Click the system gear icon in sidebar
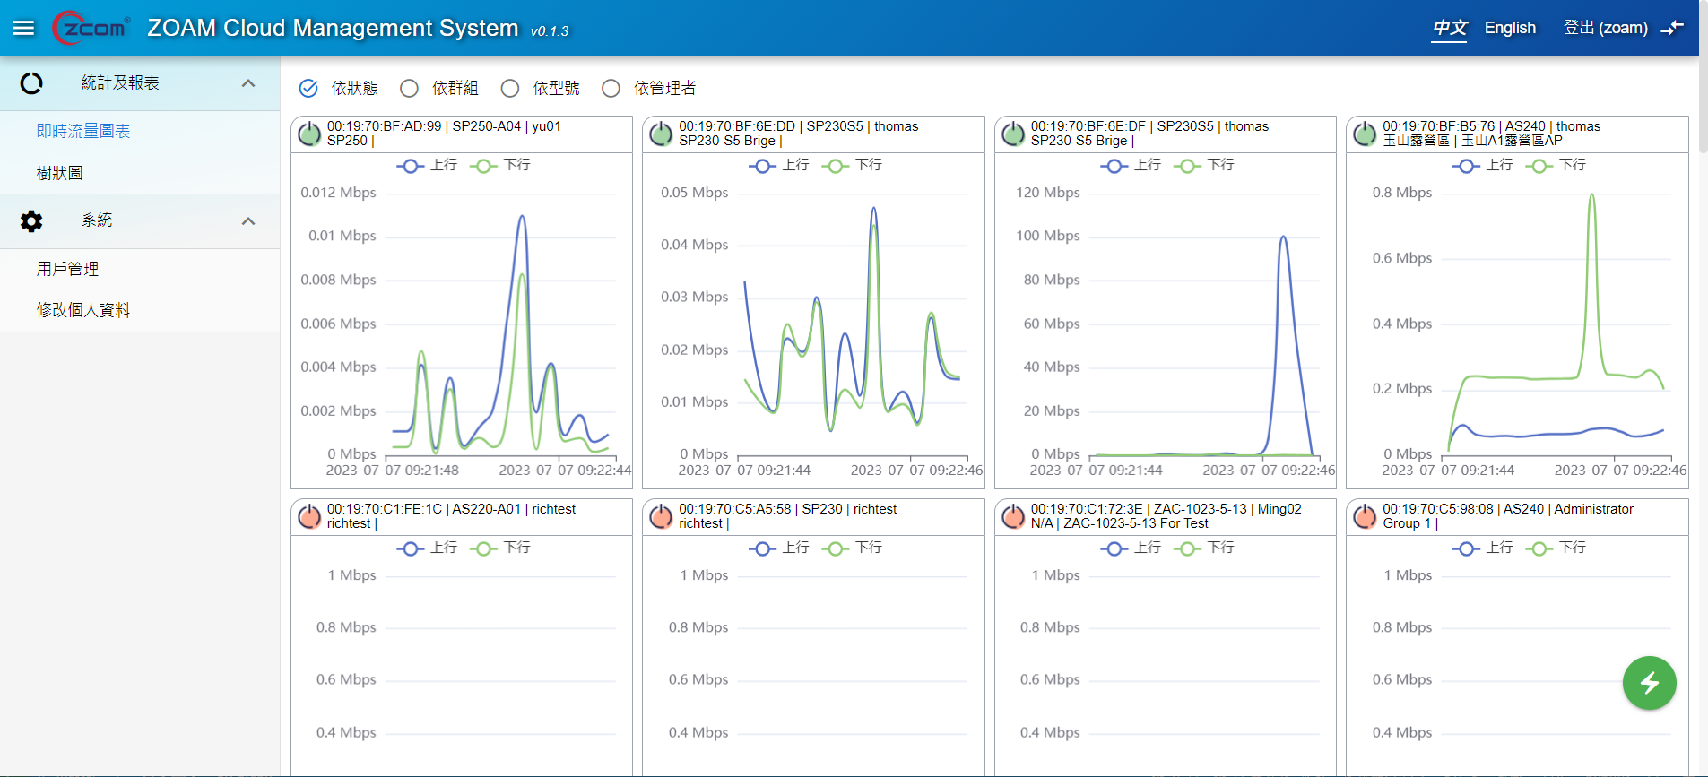 [x=31, y=221]
